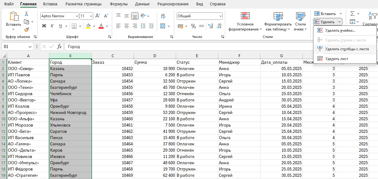Expand the Name Box B1 dropdown
This screenshot has height=179, width=378.
point(30,47)
